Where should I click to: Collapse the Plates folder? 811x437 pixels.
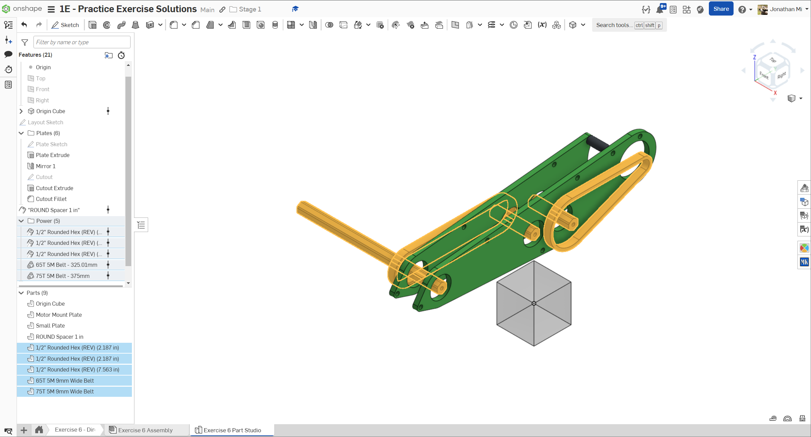coord(21,133)
